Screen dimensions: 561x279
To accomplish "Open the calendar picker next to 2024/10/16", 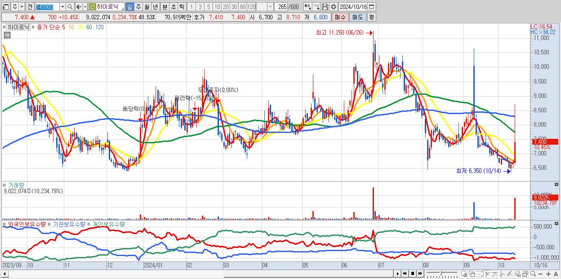I will (x=372, y=7).
